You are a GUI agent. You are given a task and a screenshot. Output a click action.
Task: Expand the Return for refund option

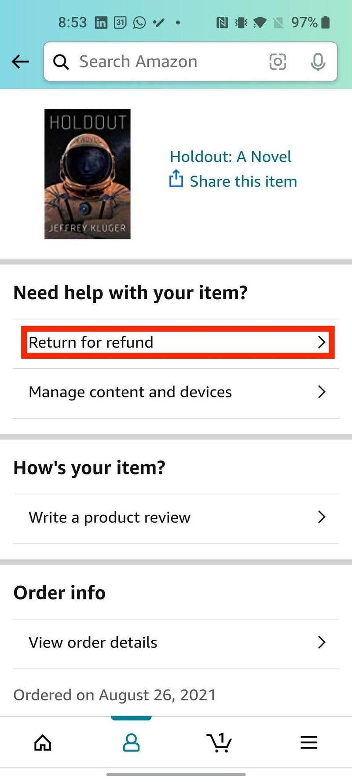coord(322,342)
